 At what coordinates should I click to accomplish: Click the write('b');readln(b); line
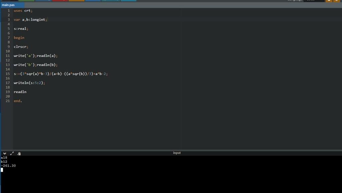(x=35, y=65)
